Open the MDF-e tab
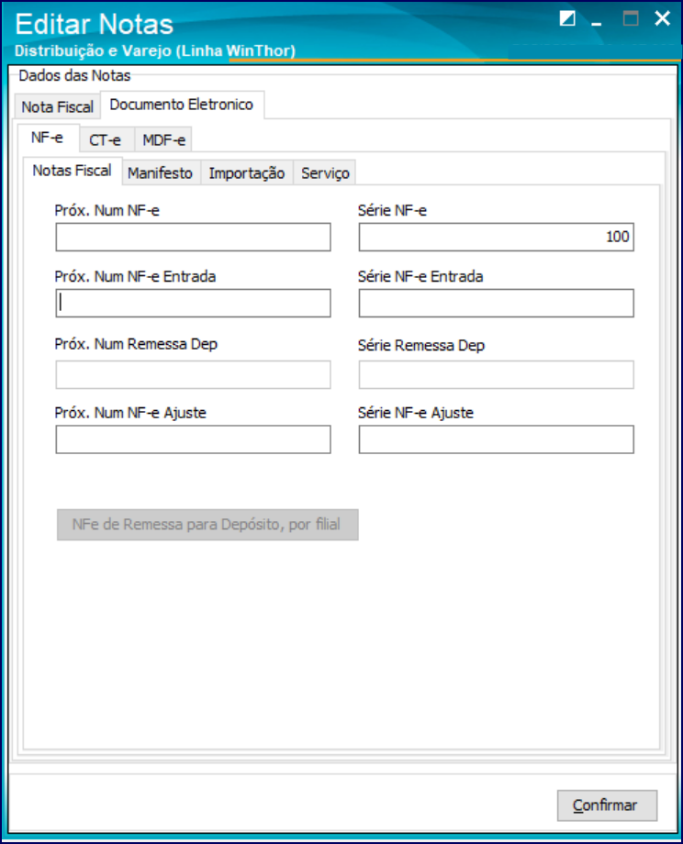 (163, 140)
